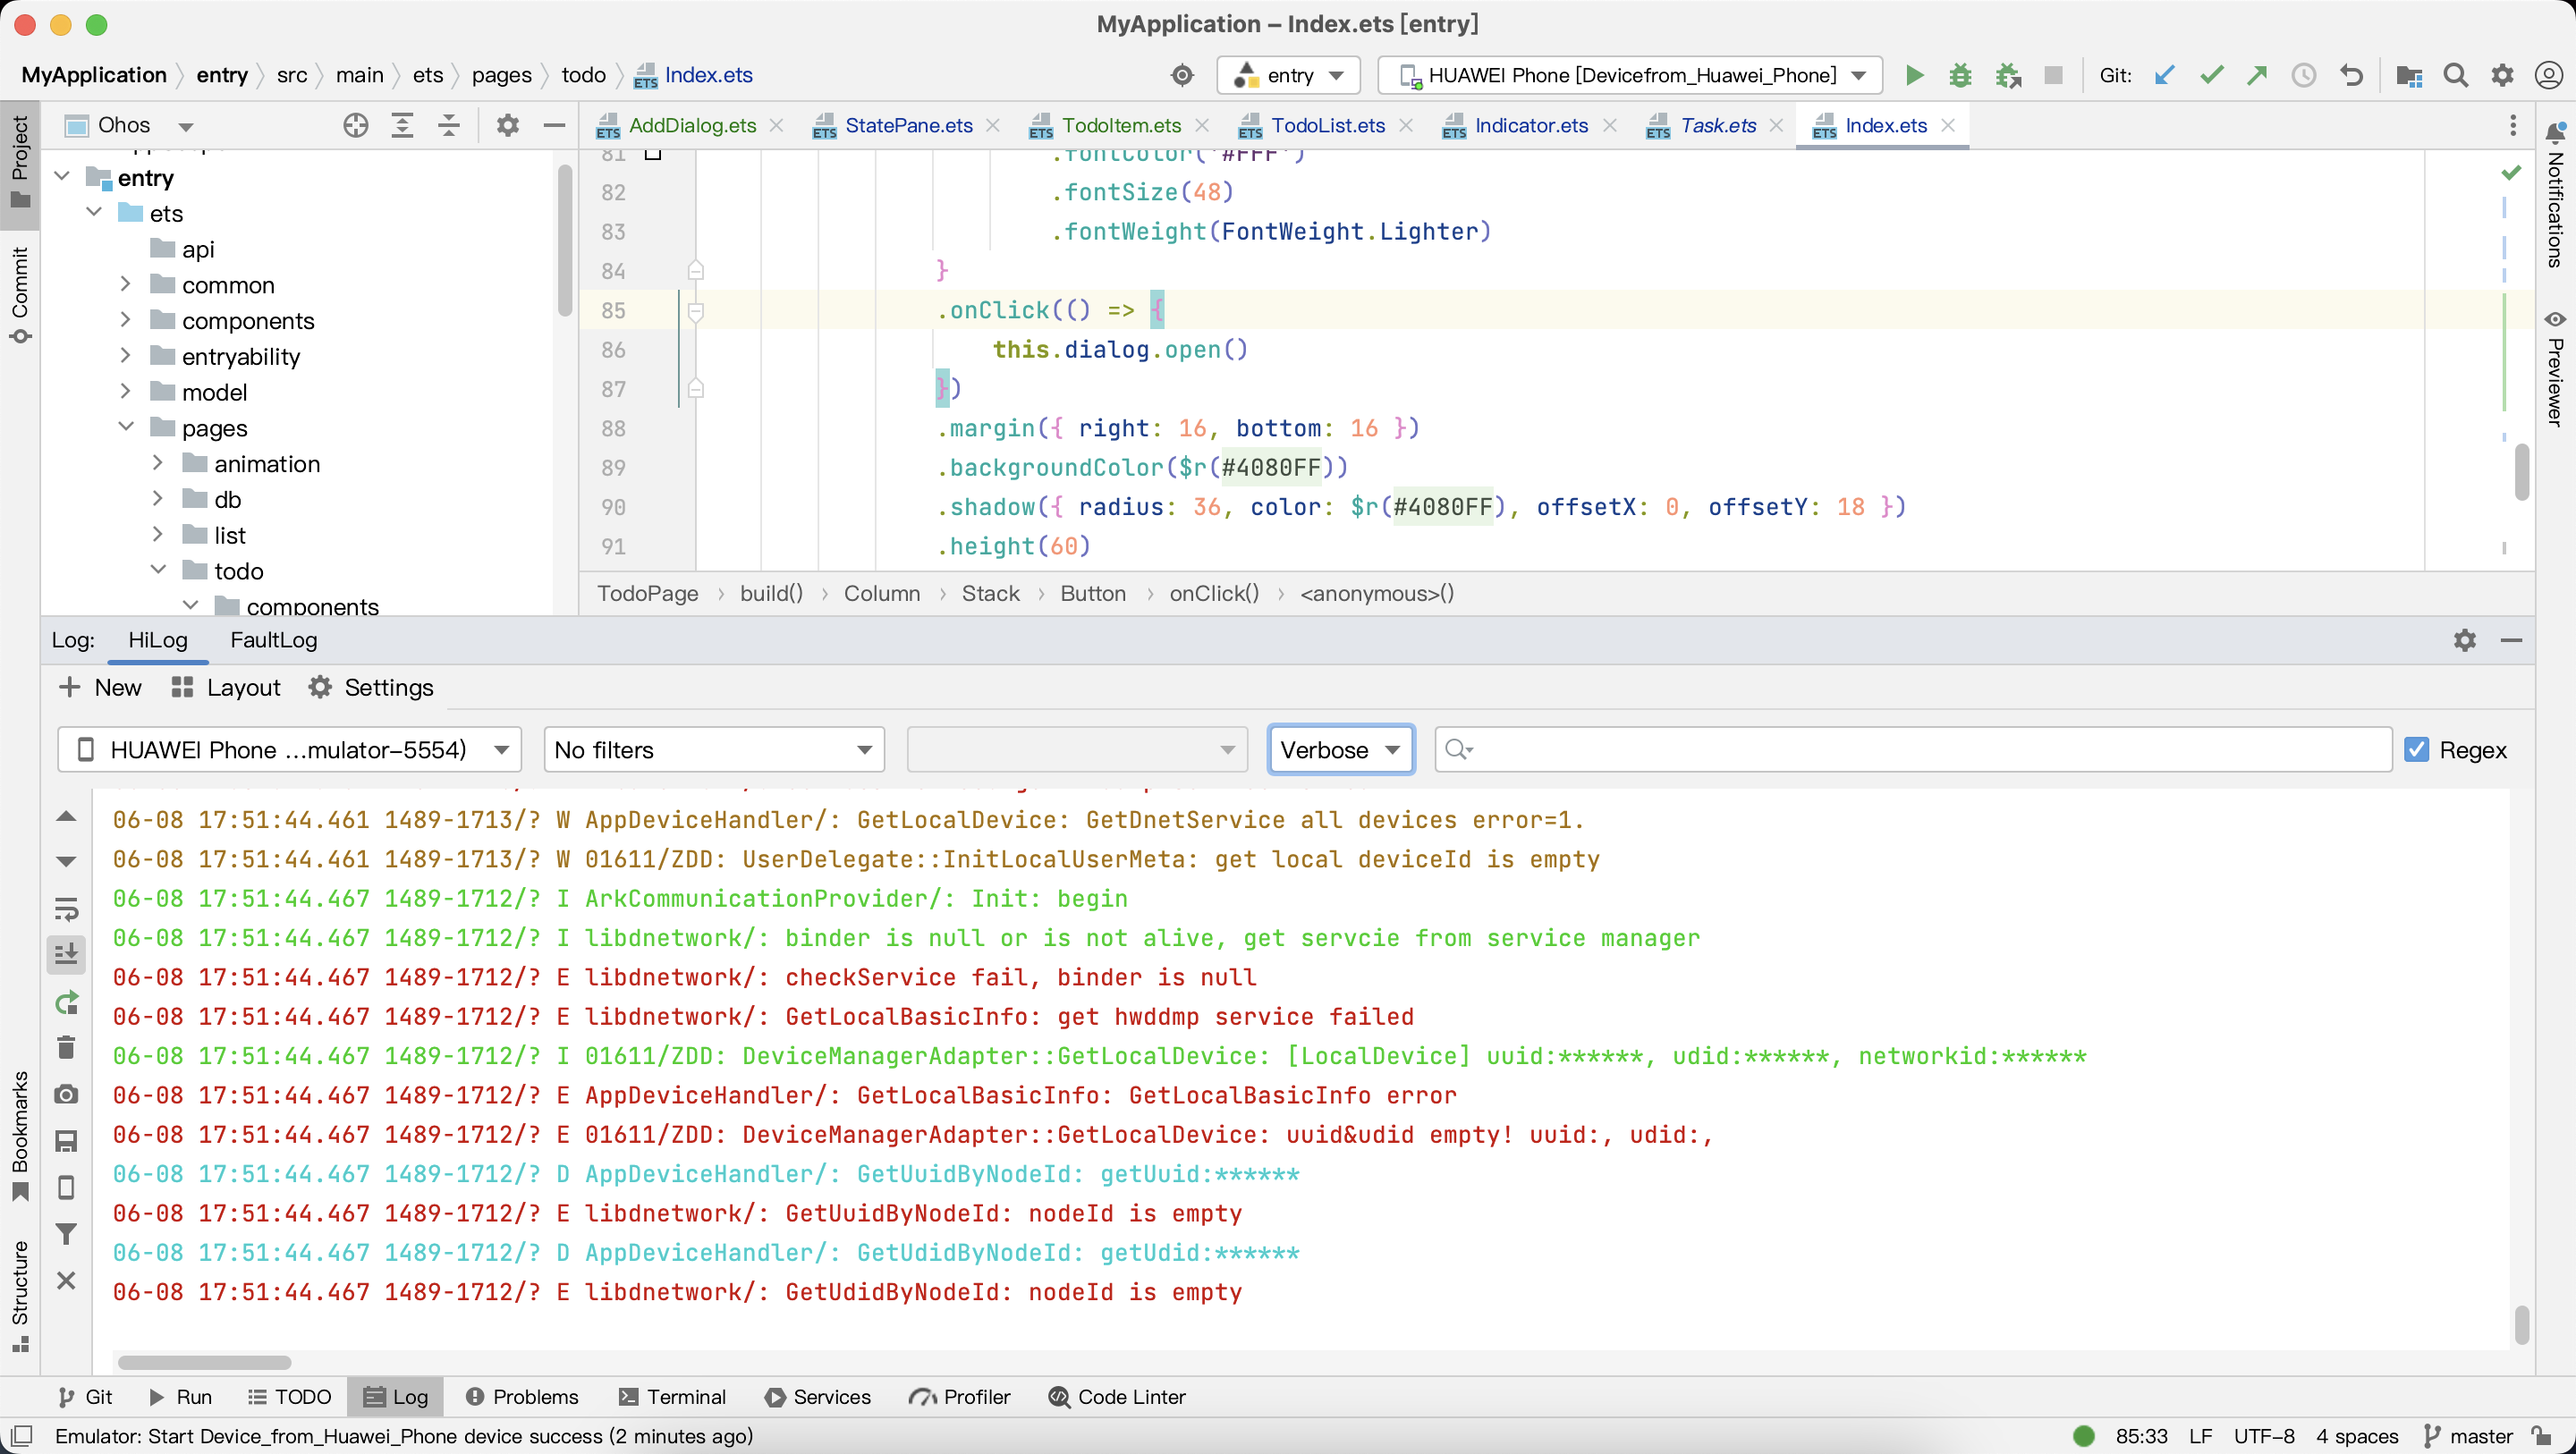This screenshot has height=1454, width=2576.
Task: Close log session with X icon
Action: tap(66, 1280)
